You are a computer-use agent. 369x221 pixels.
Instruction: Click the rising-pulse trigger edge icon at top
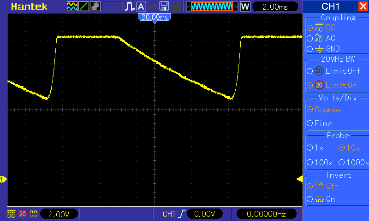click(130, 6)
